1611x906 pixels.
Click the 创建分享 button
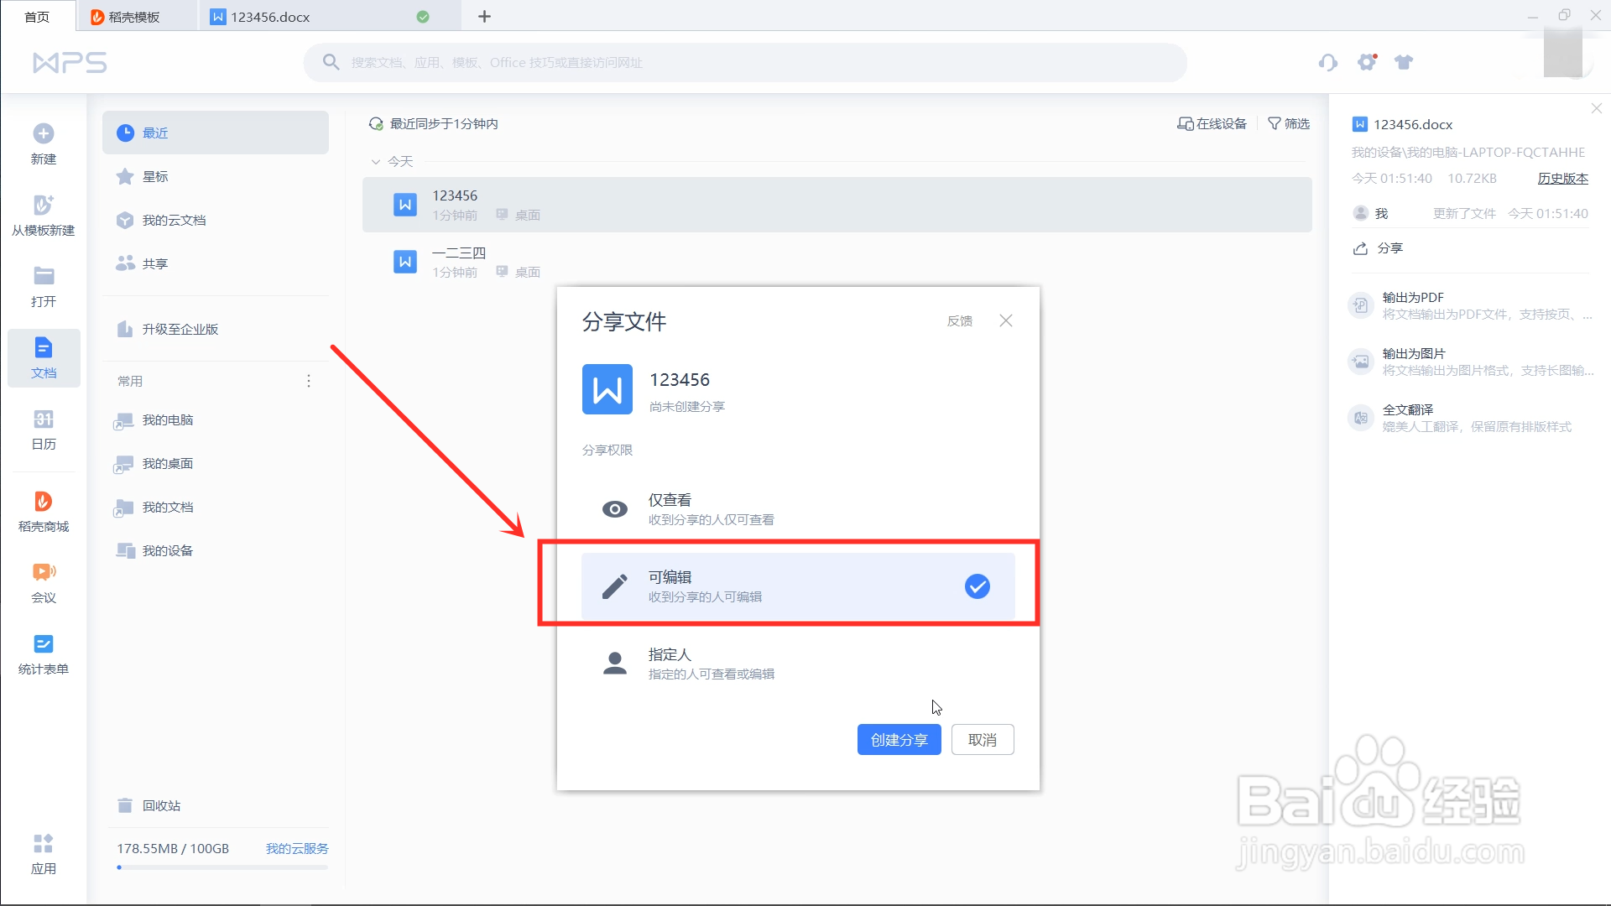click(x=899, y=740)
